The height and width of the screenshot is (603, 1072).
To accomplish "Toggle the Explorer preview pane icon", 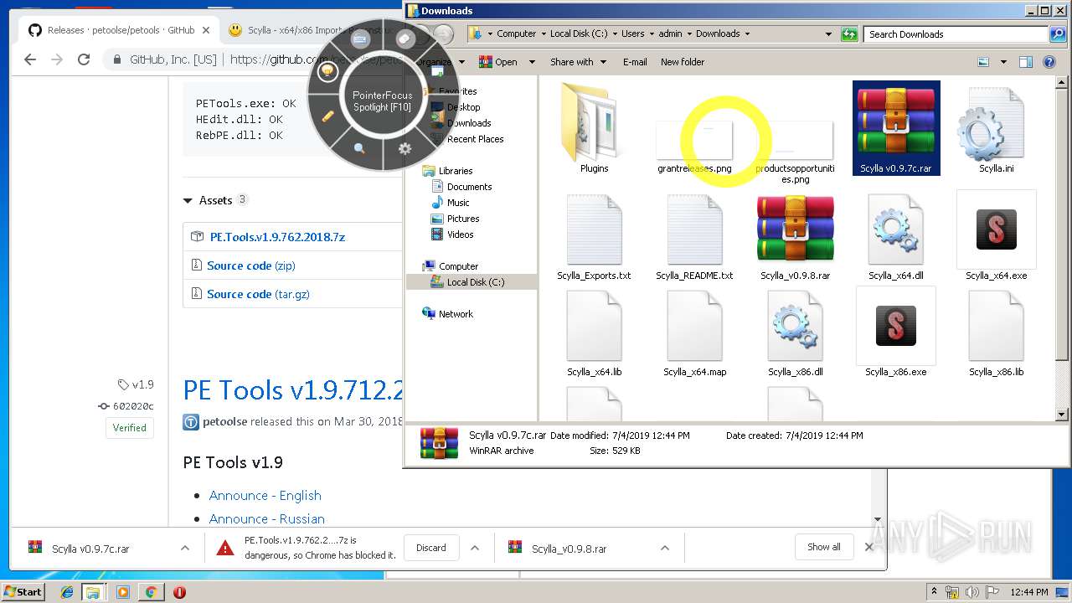I will (x=1026, y=62).
